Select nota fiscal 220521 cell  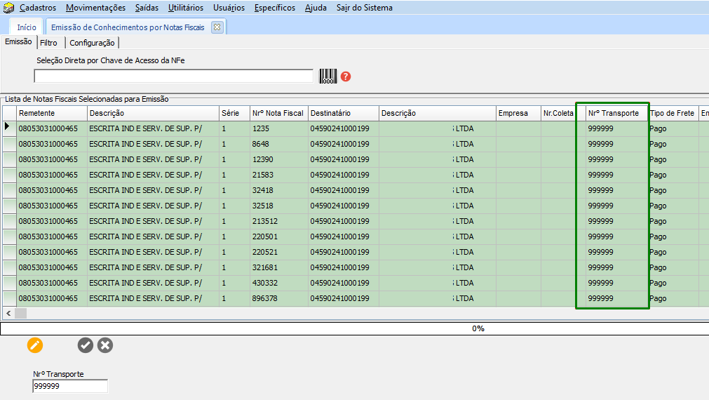(279, 252)
